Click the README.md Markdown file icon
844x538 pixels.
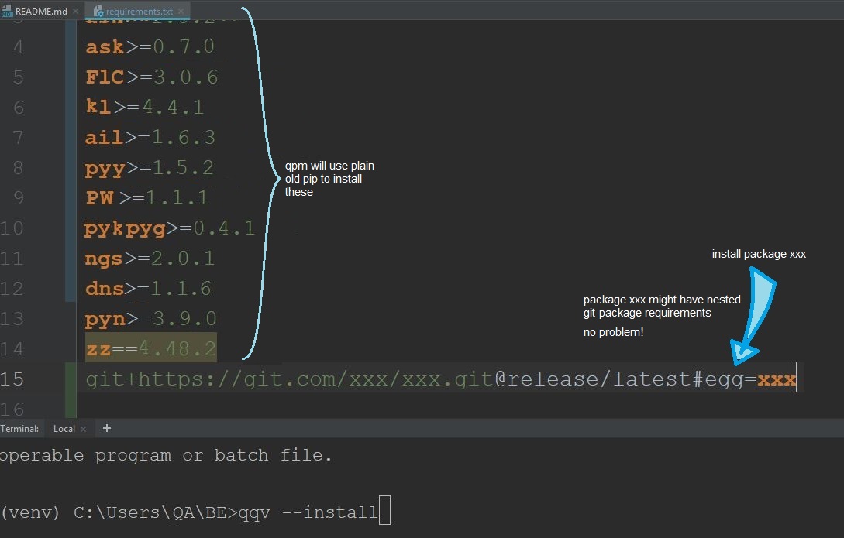point(9,11)
